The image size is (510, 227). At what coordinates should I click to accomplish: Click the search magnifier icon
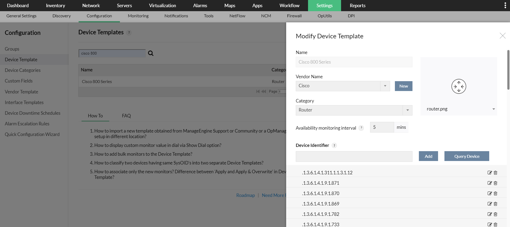[151, 53]
